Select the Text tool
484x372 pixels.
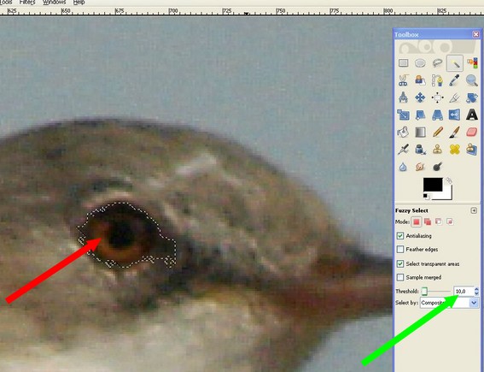point(472,115)
